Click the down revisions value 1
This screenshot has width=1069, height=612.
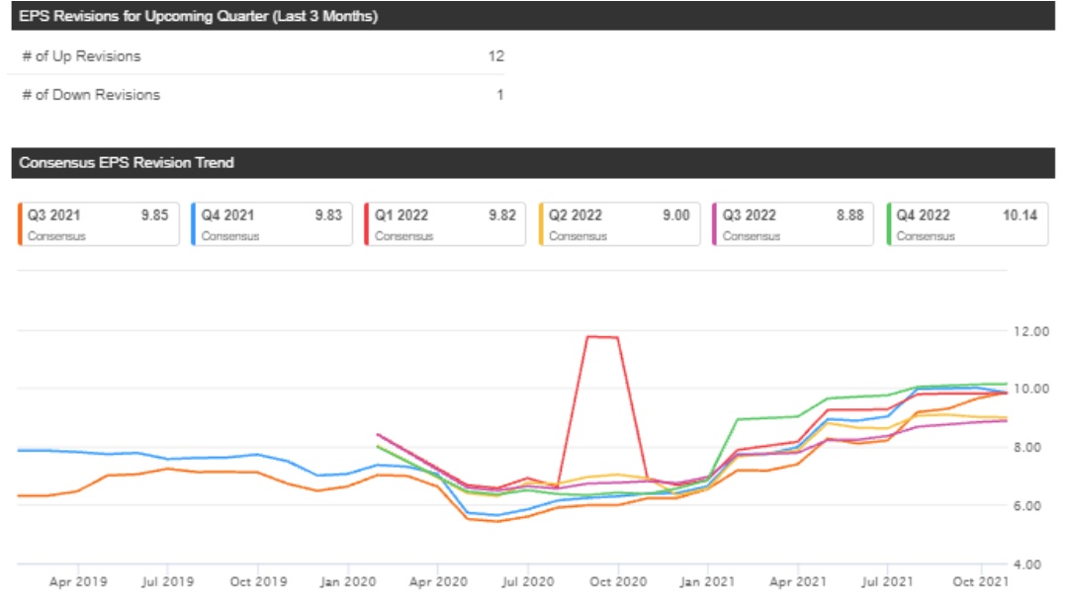[500, 95]
